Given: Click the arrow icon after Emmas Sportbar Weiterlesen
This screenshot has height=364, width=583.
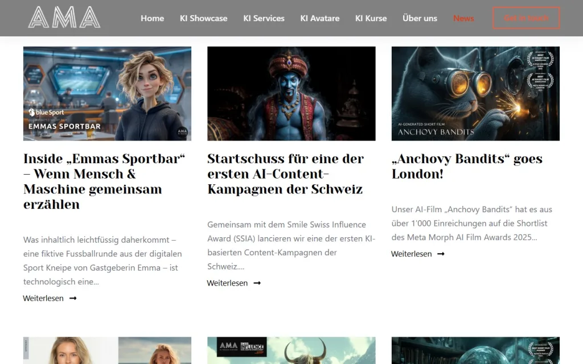Looking at the screenshot, I should (73, 298).
